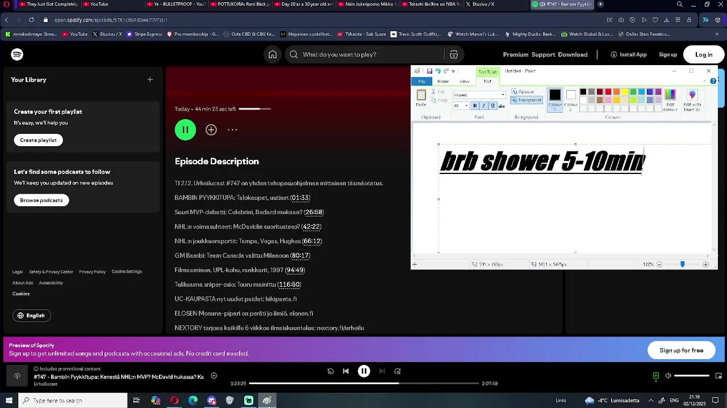
Task: Collapse the Paint ribbon chevron
Action: coord(705,81)
